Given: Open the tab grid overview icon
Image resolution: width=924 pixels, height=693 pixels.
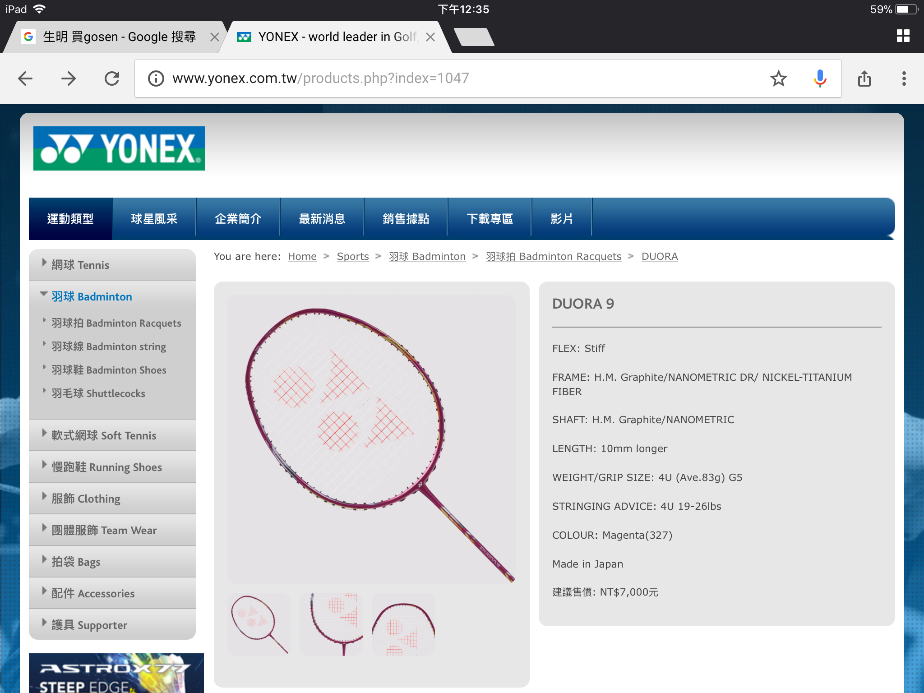Looking at the screenshot, I should (903, 36).
